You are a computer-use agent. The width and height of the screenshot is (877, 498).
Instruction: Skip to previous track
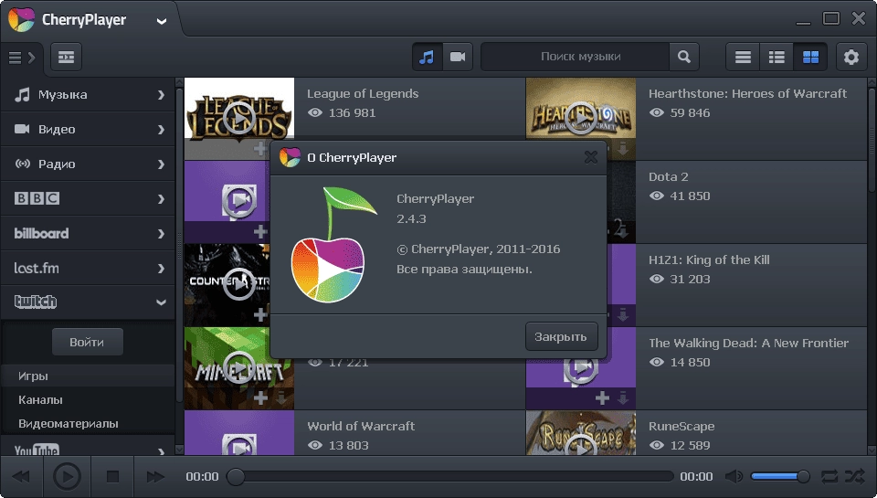[x=21, y=477]
